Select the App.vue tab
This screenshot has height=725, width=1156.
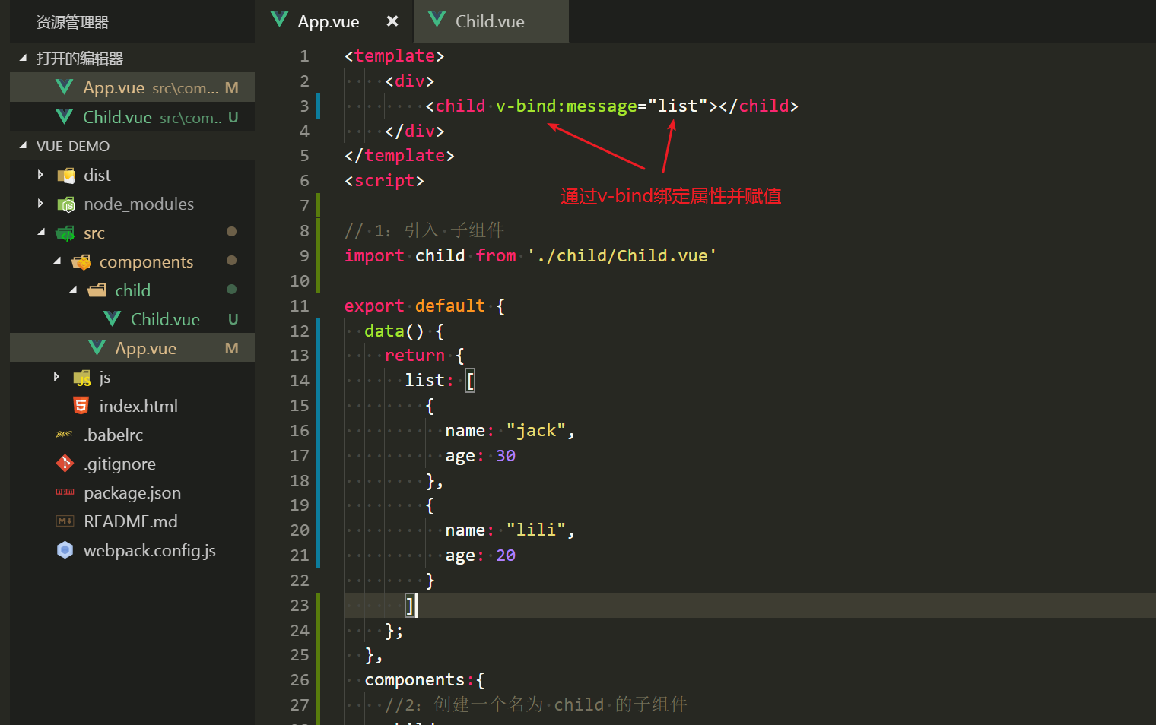click(x=335, y=21)
